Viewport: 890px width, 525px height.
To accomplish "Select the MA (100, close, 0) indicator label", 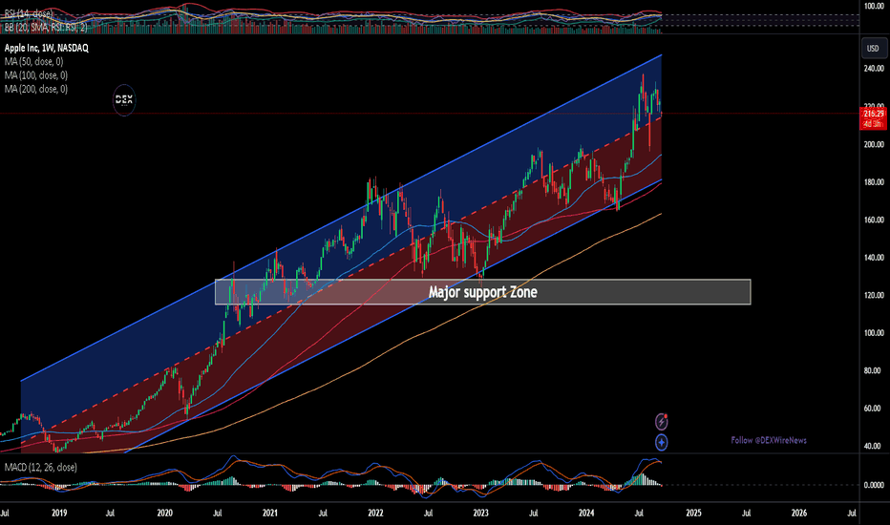I will [36, 74].
